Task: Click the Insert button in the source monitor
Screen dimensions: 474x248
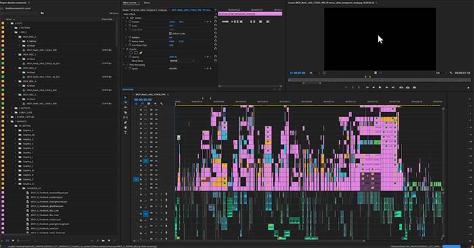Action: point(401,87)
